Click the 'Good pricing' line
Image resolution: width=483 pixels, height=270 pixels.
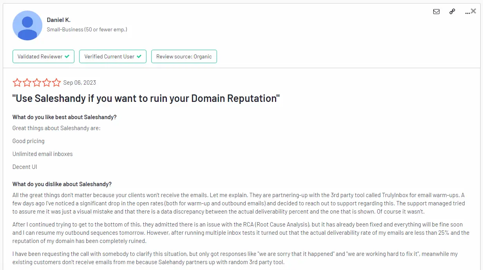coord(29,141)
